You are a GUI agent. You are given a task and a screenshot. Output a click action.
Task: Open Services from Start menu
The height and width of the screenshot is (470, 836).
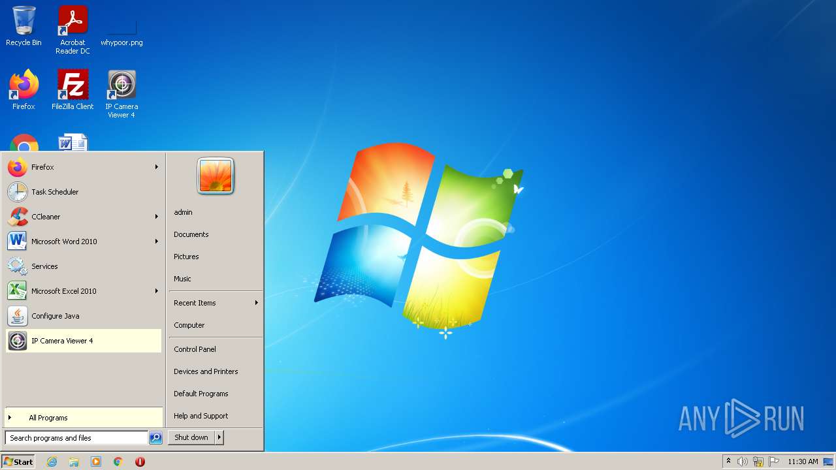tap(84, 266)
